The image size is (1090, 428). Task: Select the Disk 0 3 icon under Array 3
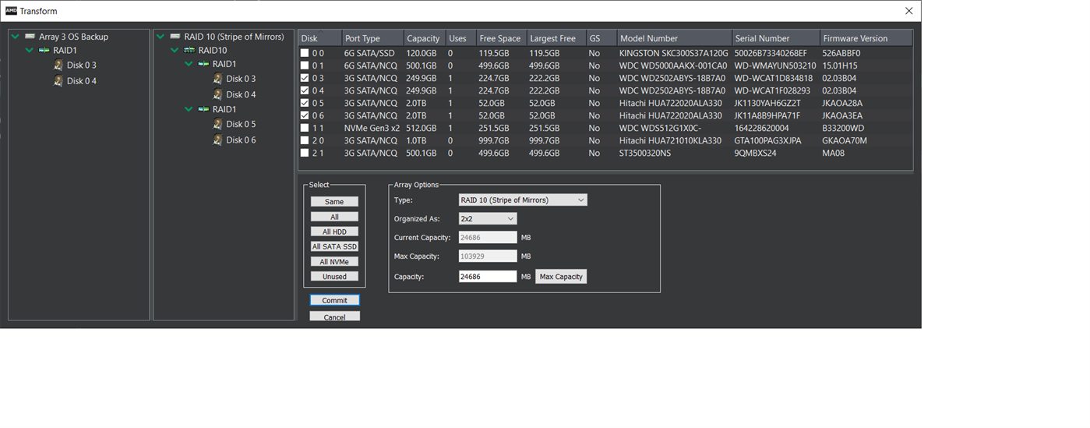[x=58, y=65]
